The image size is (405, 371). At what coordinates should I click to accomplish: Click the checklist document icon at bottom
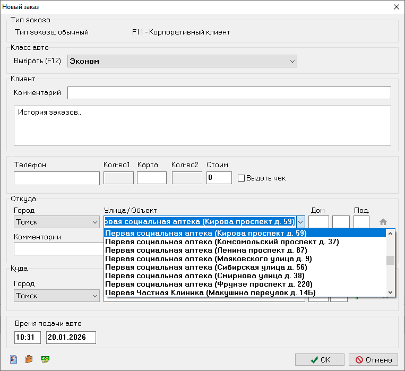pyautogui.click(x=13, y=359)
